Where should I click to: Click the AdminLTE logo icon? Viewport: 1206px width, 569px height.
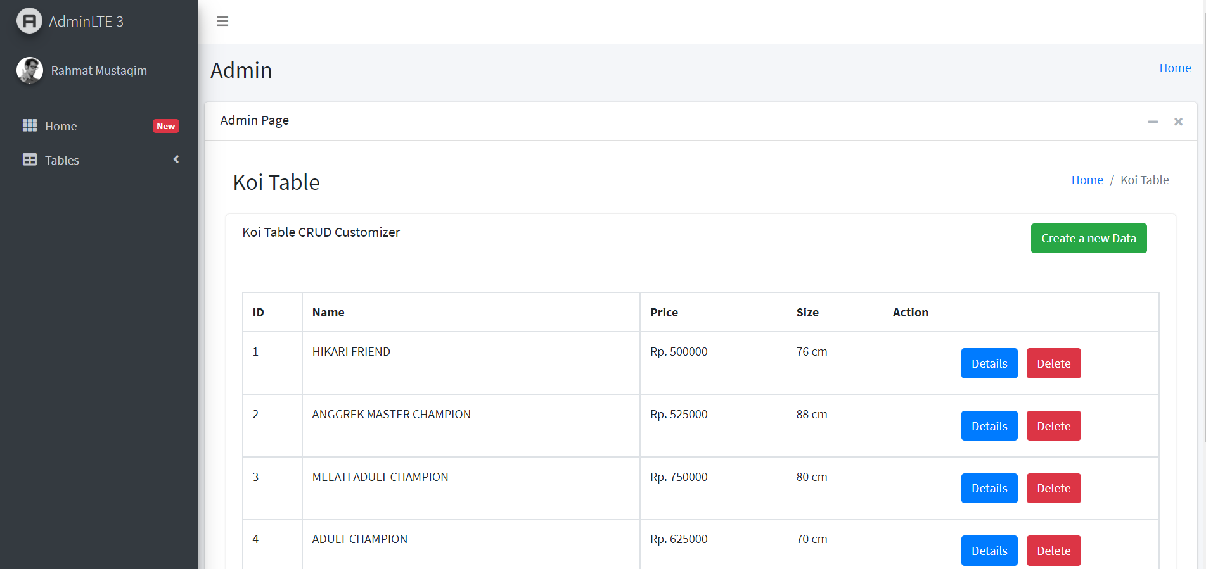[29, 21]
